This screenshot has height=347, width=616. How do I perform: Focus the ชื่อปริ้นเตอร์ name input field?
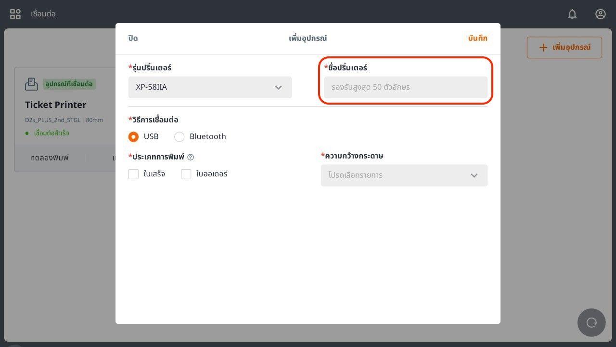tap(405, 87)
